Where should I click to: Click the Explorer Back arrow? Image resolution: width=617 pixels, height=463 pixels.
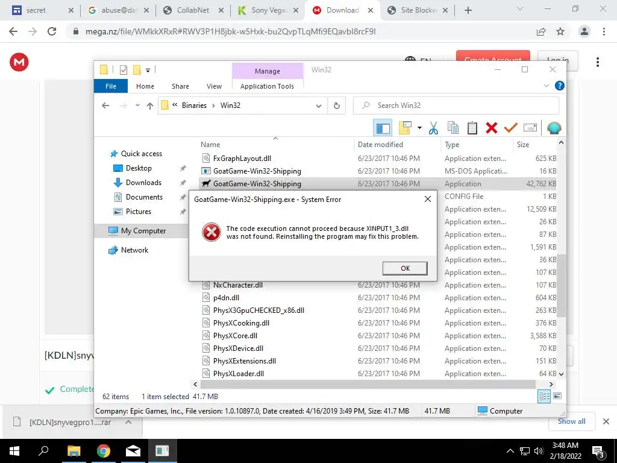pyautogui.click(x=105, y=106)
